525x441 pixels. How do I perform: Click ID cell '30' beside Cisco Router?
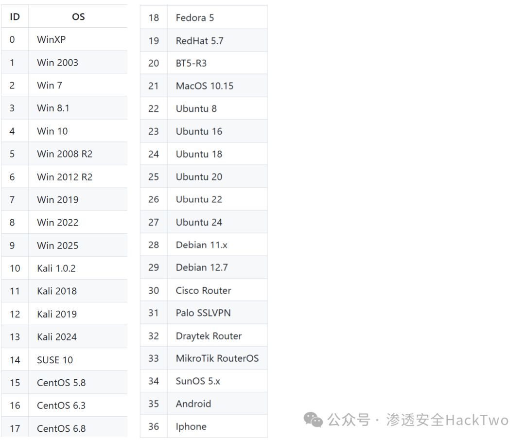click(154, 291)
